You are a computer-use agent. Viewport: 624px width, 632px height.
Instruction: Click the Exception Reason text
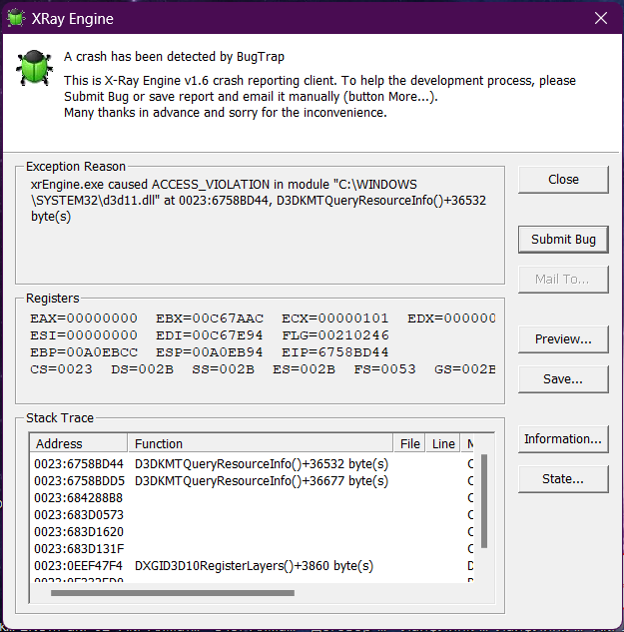[x=258, y=201]
